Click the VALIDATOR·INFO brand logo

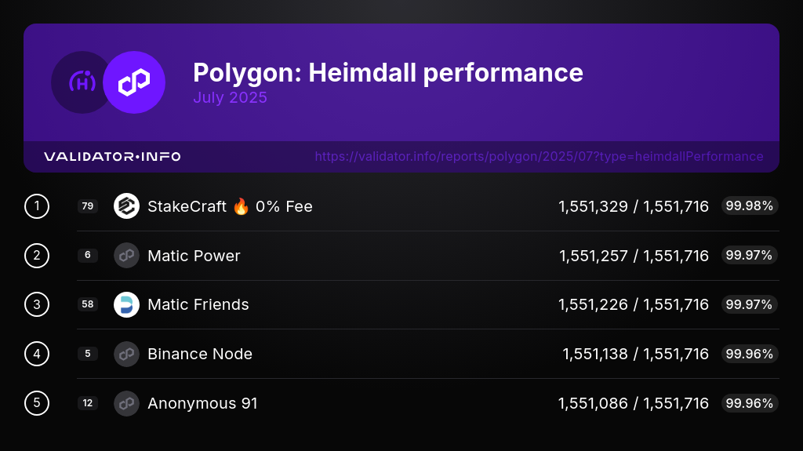pyautogui.click(x=112, y=156)
